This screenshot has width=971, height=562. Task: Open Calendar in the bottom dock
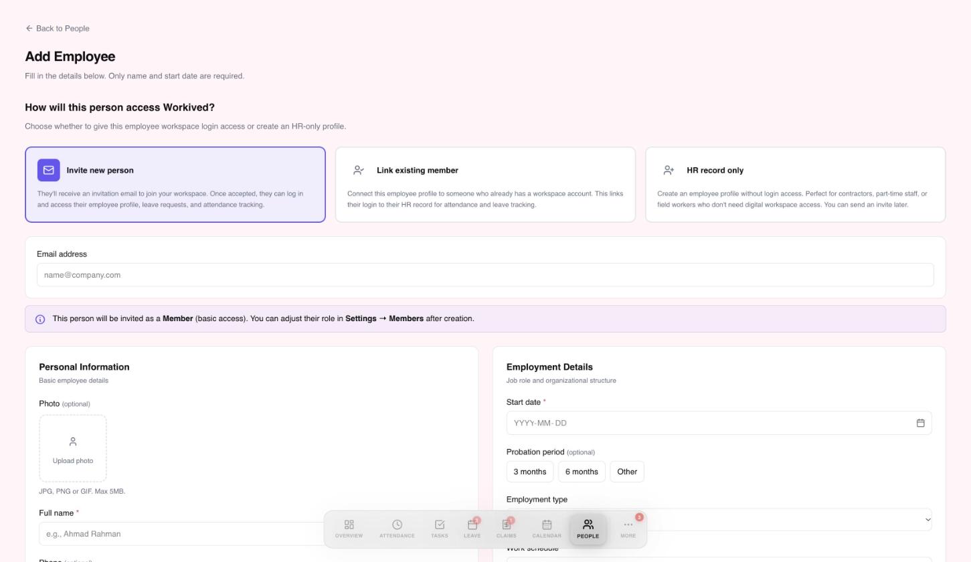click(x=547, y=529)
